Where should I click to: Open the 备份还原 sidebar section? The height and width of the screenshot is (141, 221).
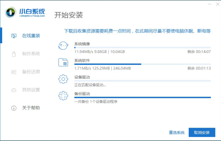31,72
